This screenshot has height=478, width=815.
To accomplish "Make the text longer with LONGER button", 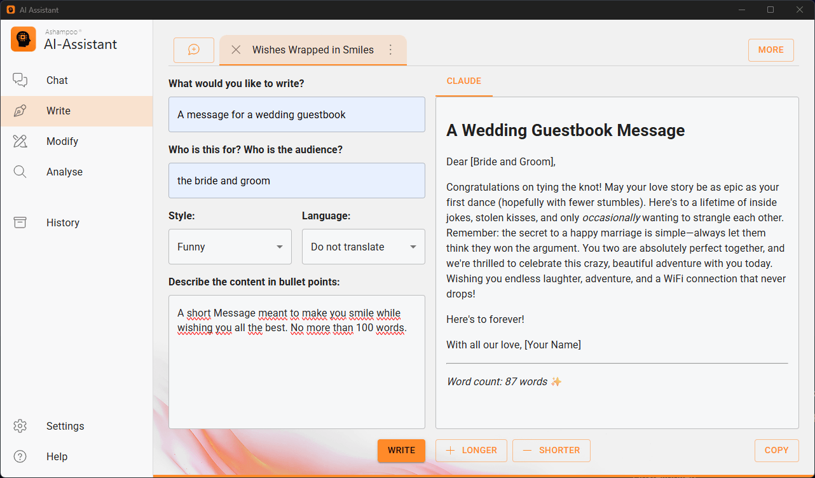I will pos(471,451).
